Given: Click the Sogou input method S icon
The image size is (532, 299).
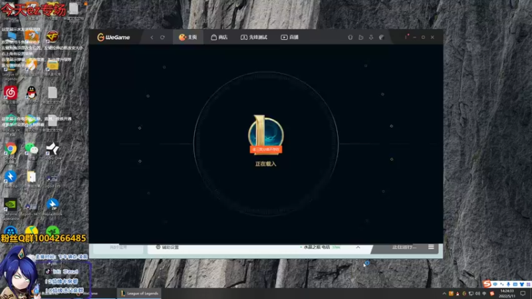Looking at the screenshot, I should pyautogui.click(x=487, y=284).
